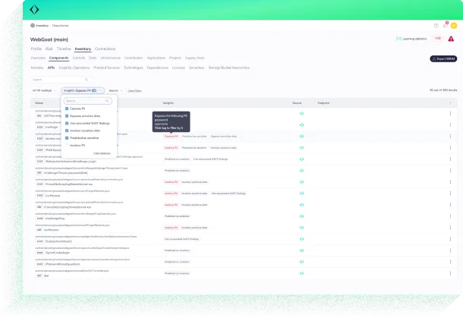
Task: Select the GraphQL Operations tab
Action: (74, 68)
